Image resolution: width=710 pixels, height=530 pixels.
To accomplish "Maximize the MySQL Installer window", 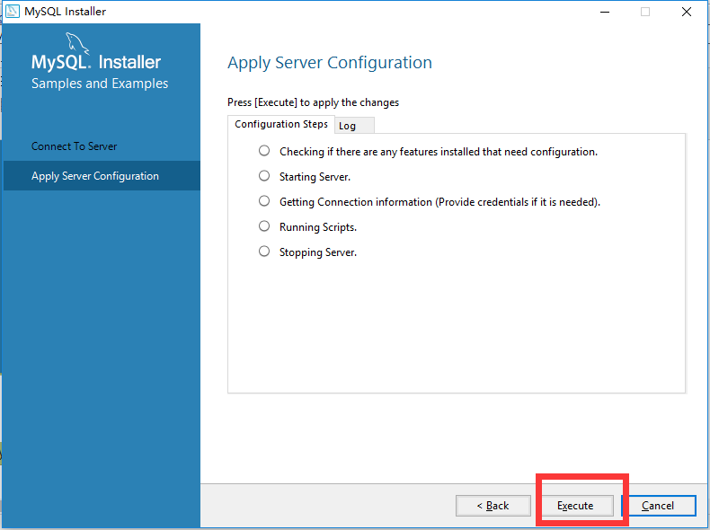I will 645,12.
